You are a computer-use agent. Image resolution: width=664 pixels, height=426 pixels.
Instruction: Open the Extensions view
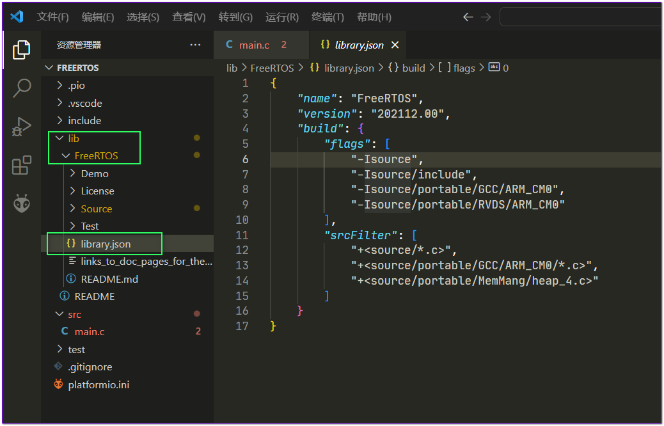(22, 165)
